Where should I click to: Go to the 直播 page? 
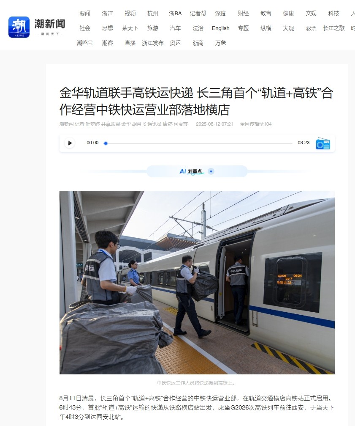130,43
